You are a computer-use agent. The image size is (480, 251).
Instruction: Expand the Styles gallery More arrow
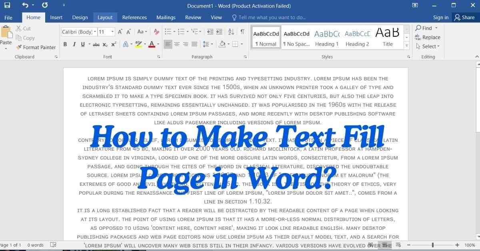(407, 46)
